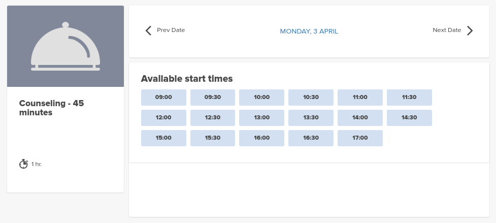496x223 pixels.
Task: Open the Monday, 3 April date picker
Action: click(309, 31)
